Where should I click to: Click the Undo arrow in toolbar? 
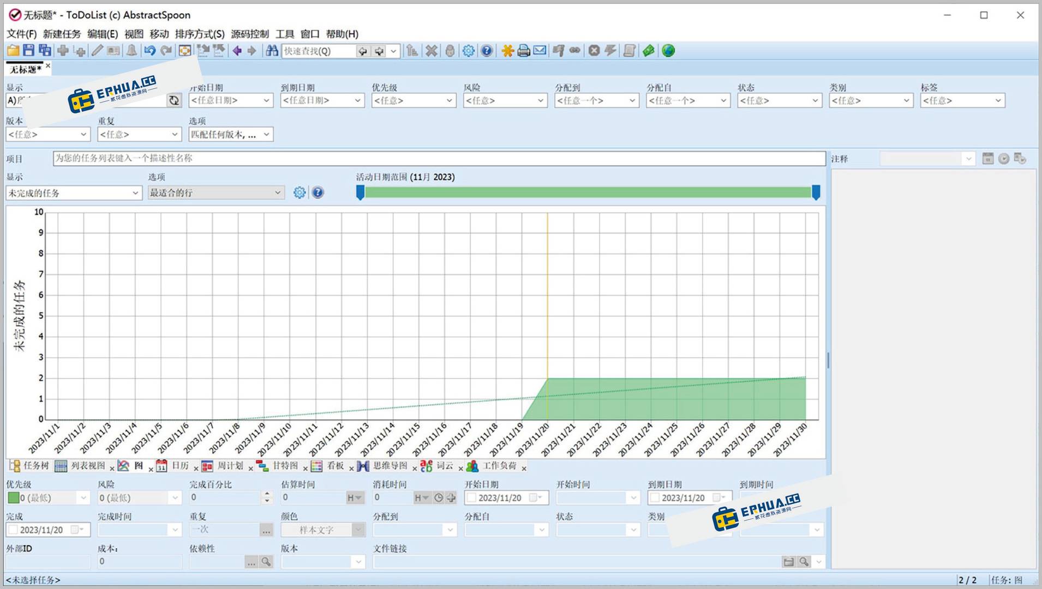149,51
